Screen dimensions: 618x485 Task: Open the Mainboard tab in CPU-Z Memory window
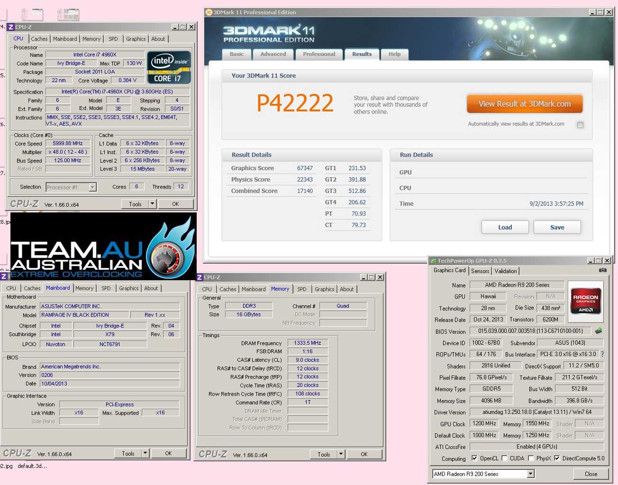[x=254, y=289]
